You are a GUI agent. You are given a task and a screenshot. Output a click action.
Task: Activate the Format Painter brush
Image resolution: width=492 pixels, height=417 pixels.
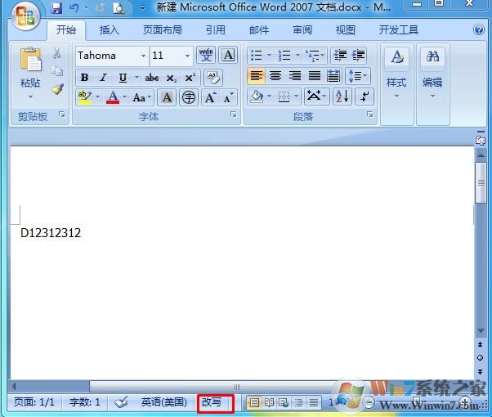click(x=58, y=89)
